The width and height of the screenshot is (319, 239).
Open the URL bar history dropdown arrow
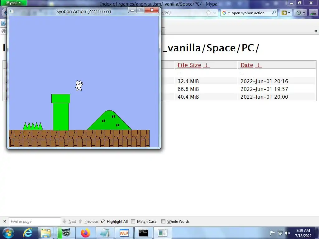click(215, 13)
